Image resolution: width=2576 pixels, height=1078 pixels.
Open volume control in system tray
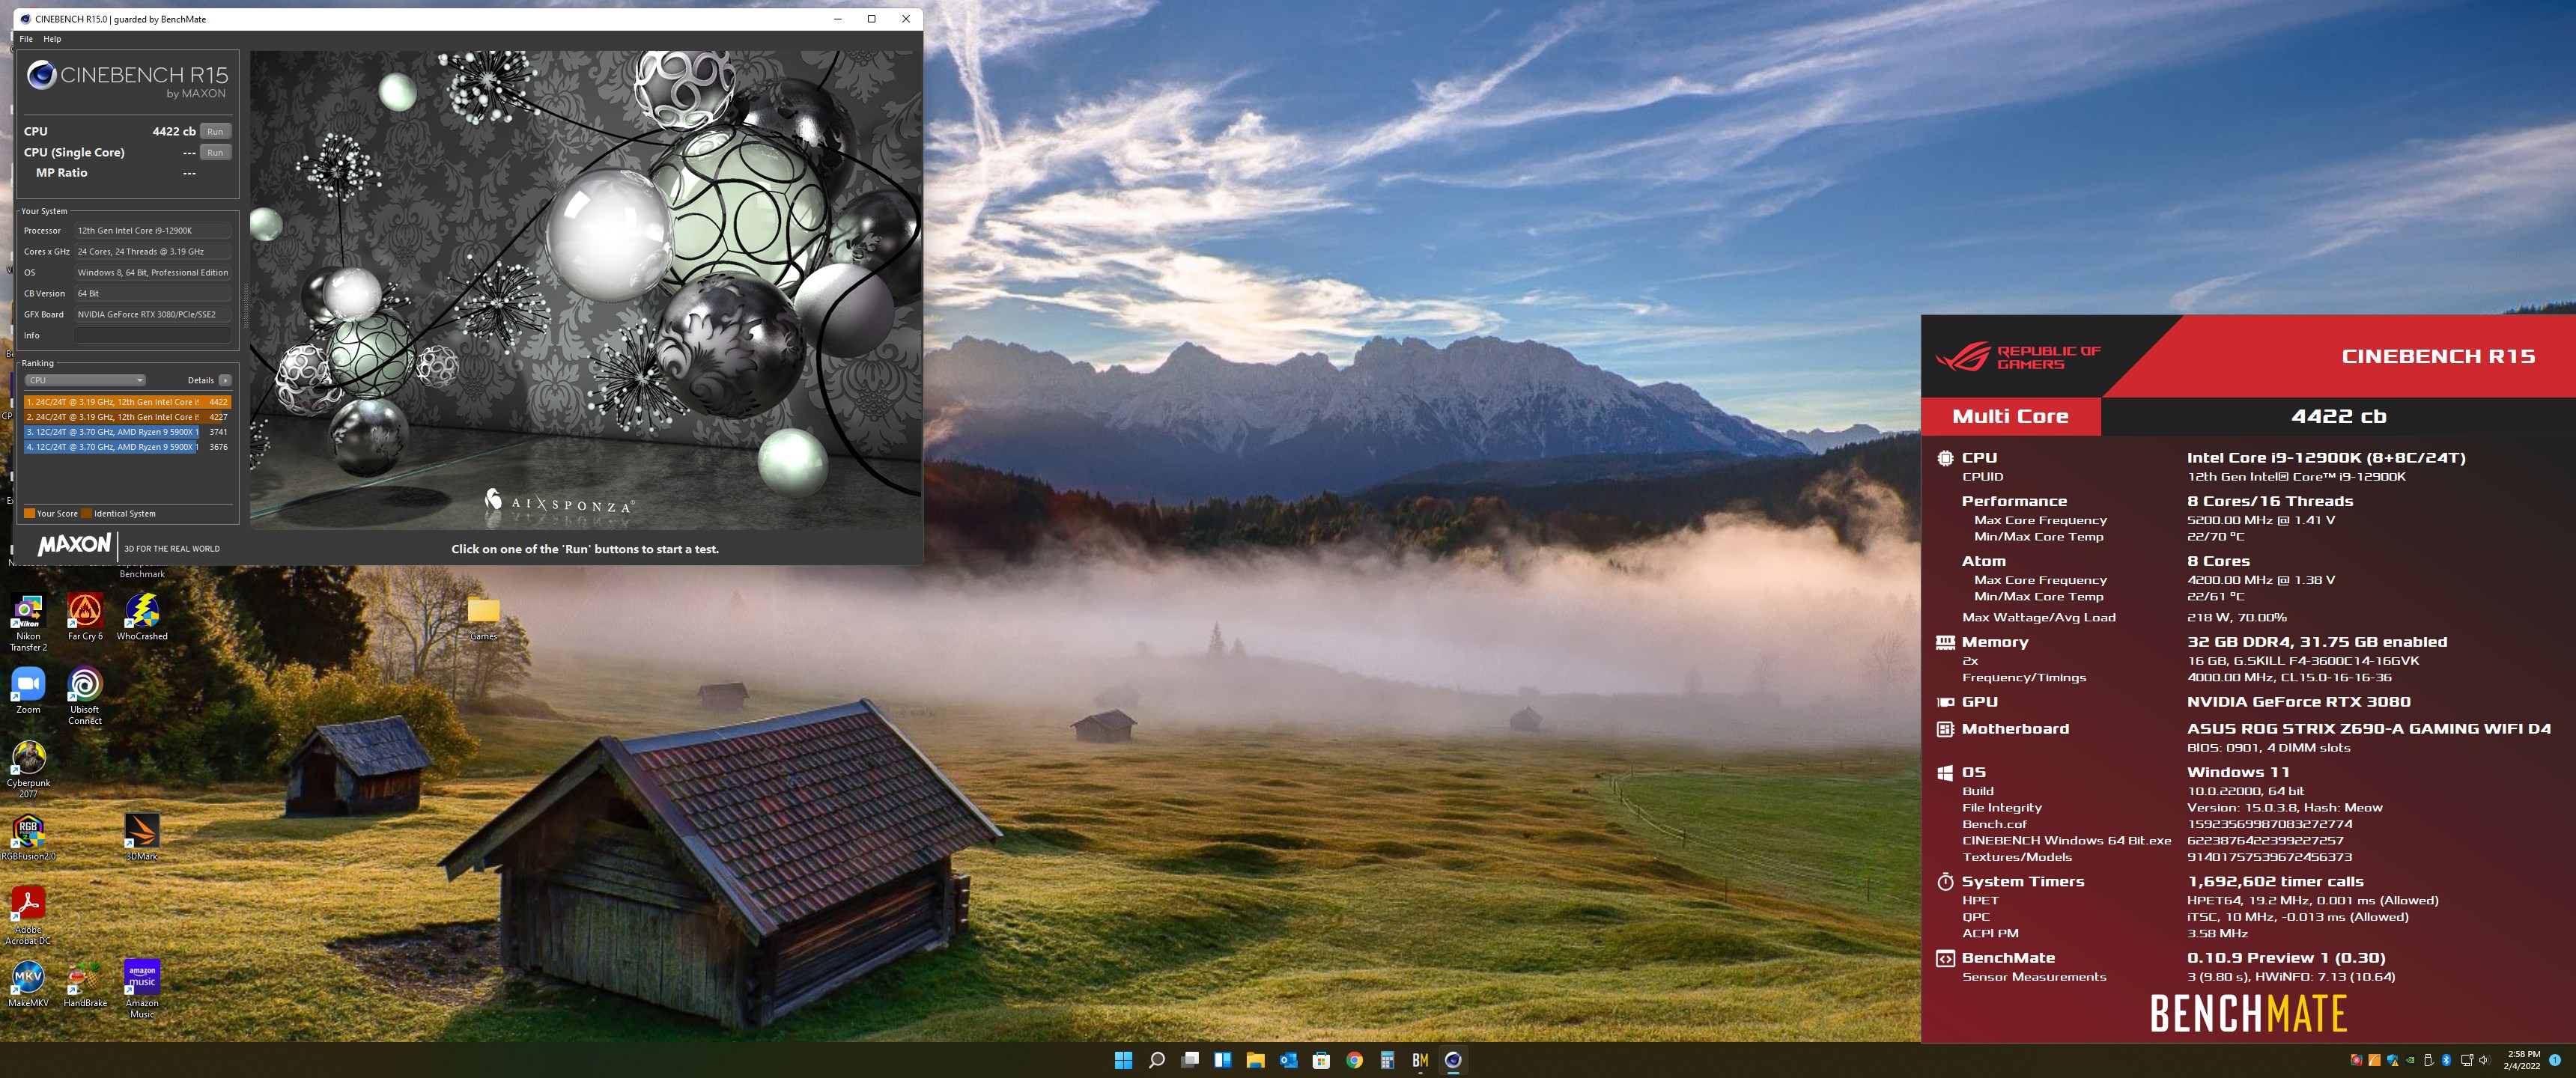tap(2484, 1060)
